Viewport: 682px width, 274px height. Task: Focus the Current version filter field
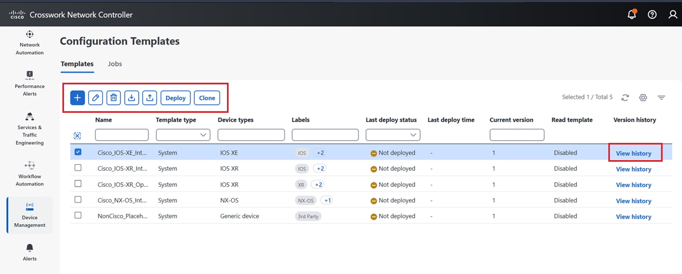tap(517, 135)
